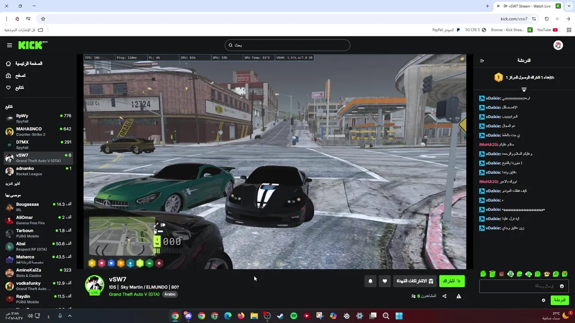
Task: Bookmark page with star icon
Action: coord(43,19)
